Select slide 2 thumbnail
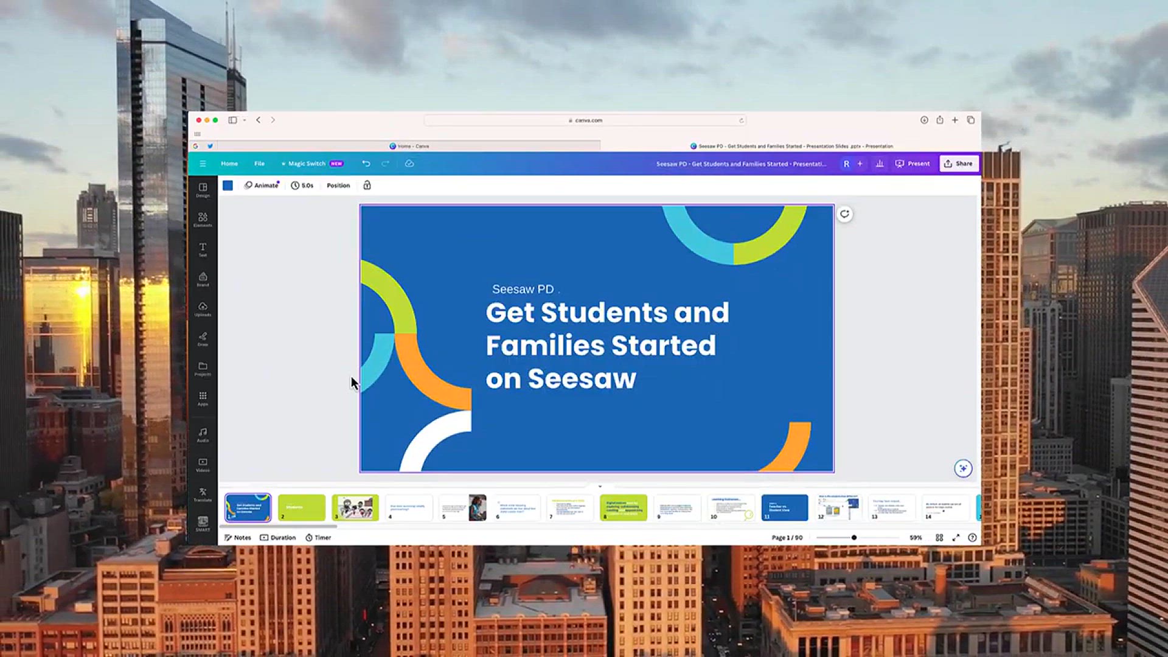Viewport: 1168px width, 657px height. tap(302, 507)
